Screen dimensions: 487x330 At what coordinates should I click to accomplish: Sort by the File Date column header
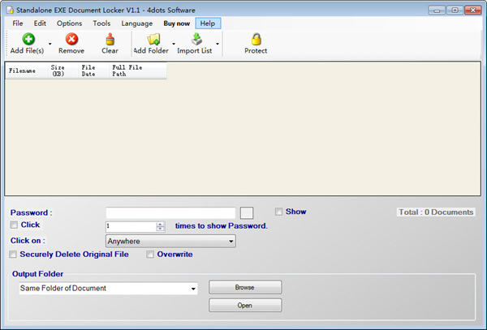click(x=93, y=71)
